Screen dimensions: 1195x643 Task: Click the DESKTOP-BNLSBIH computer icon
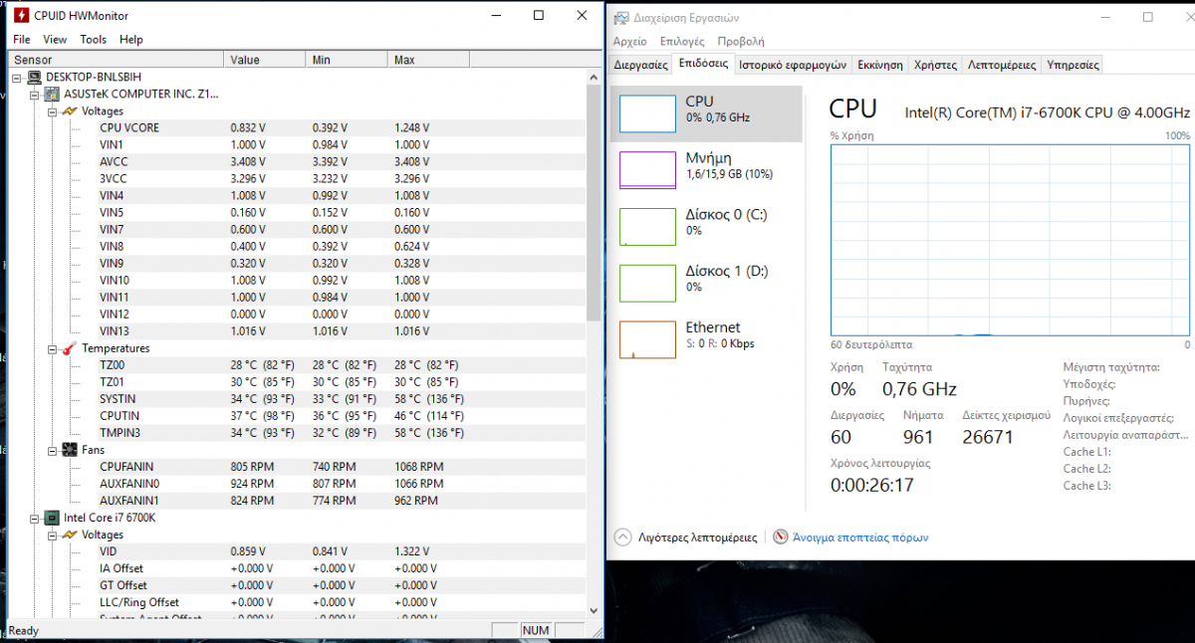pos(36,77)
